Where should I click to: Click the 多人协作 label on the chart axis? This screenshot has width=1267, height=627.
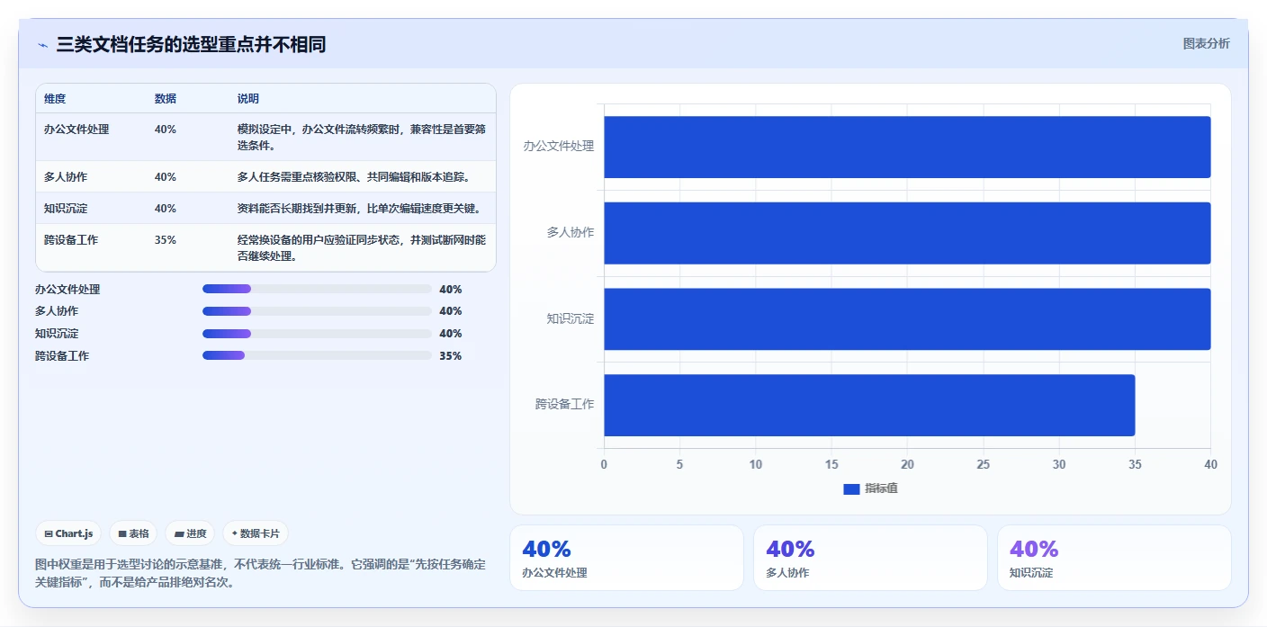coord(571,232)
